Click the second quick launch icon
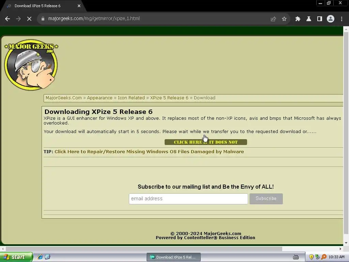 point(47,257)
